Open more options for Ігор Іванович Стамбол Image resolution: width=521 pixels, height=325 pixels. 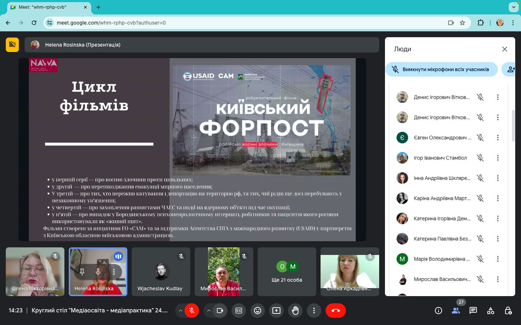click(x=498, y=158)
